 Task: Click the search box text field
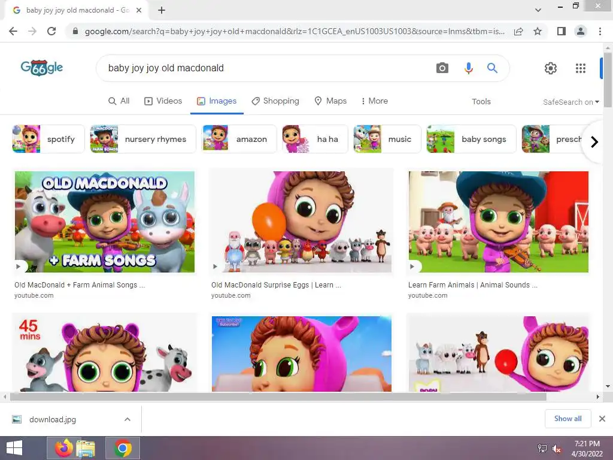point(266,68)
